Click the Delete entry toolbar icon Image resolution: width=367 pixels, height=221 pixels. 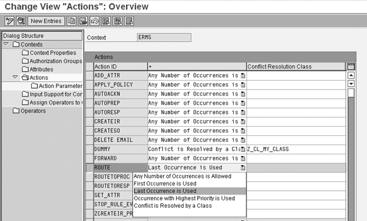point(83,21)
